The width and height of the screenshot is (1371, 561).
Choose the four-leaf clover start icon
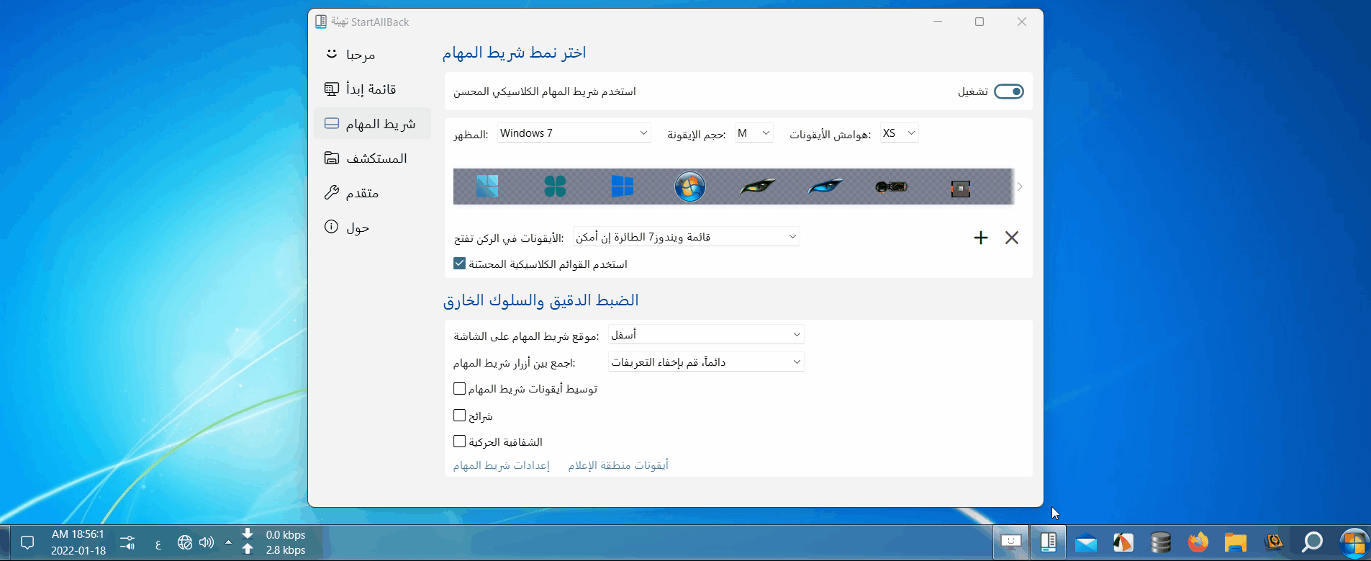pos(555,187)
